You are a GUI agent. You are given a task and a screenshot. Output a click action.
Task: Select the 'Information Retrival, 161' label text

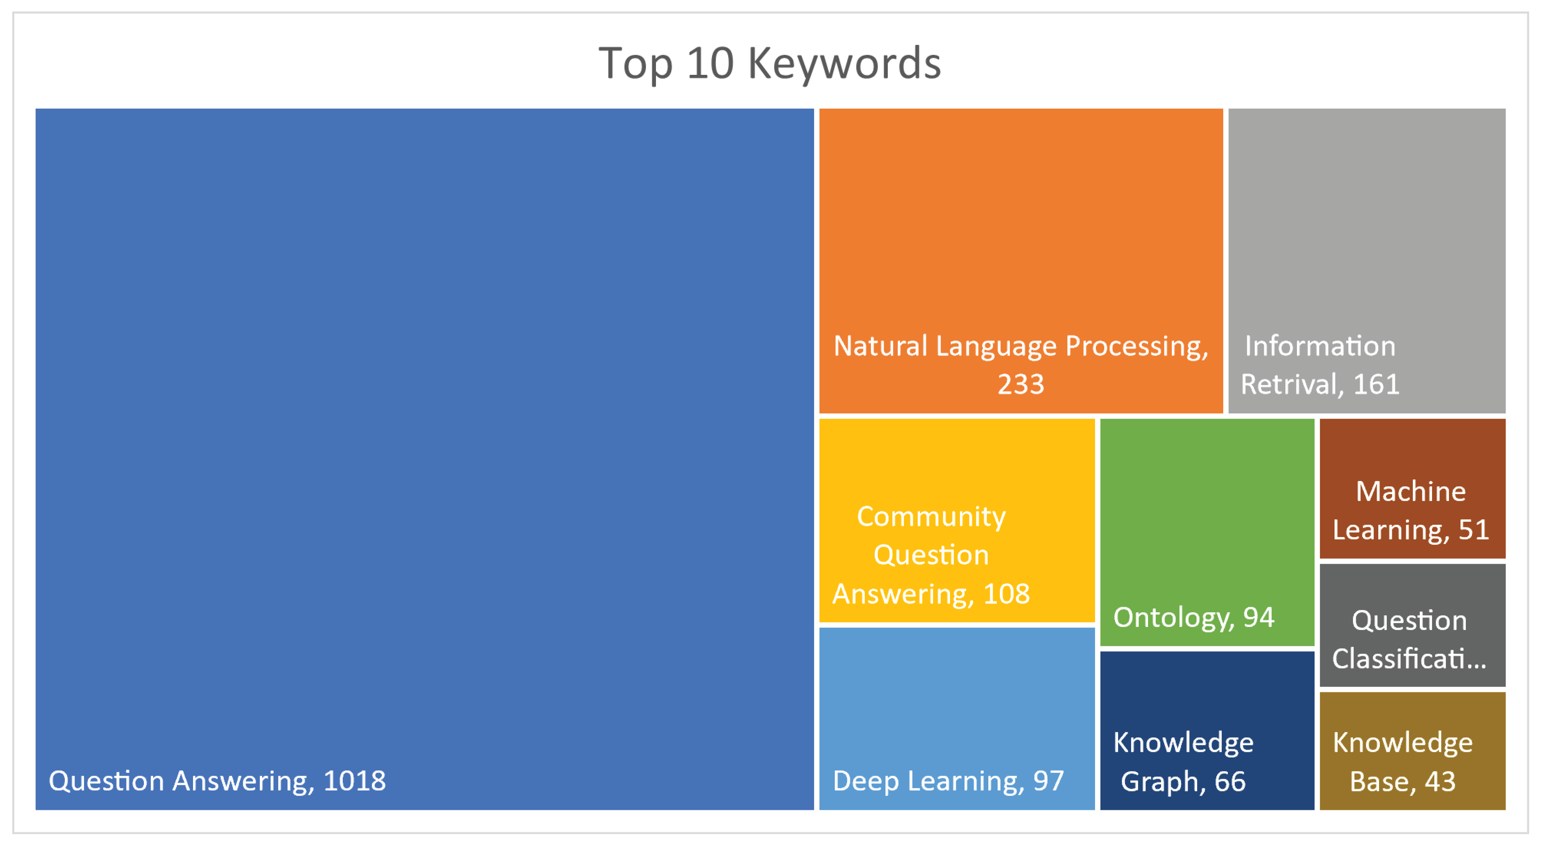(x=1320, y=364)
